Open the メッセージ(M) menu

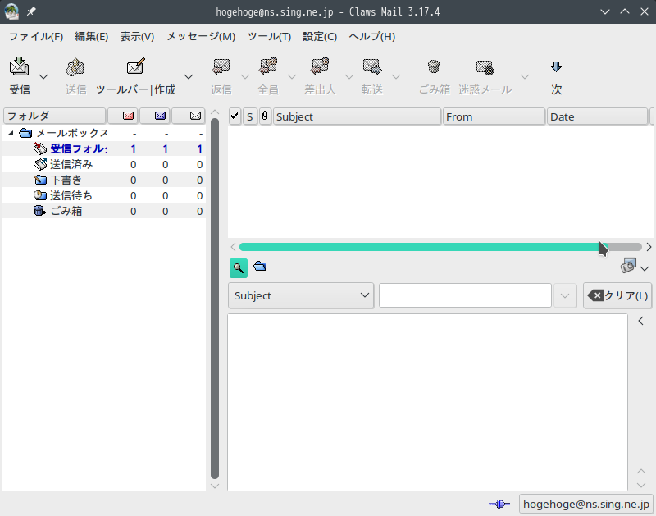coord(201,37)
